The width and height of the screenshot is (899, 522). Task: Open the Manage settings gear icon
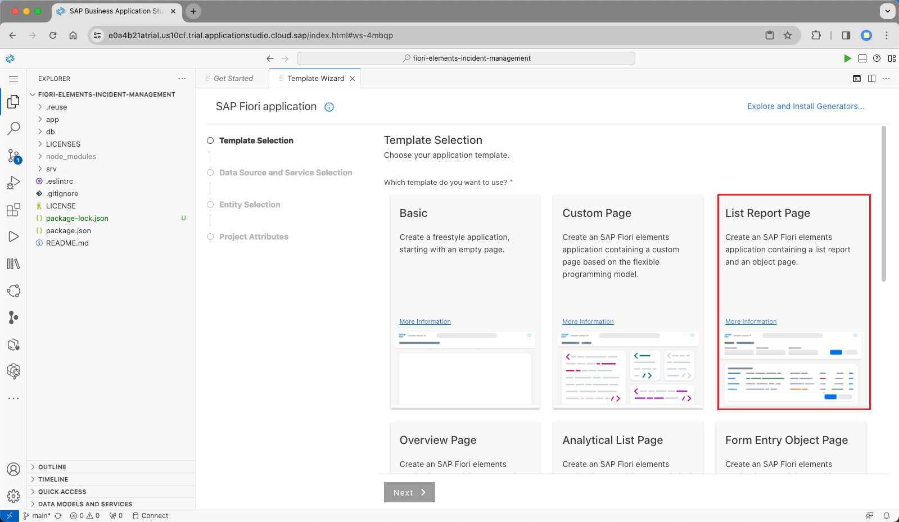tap(13, 496)
